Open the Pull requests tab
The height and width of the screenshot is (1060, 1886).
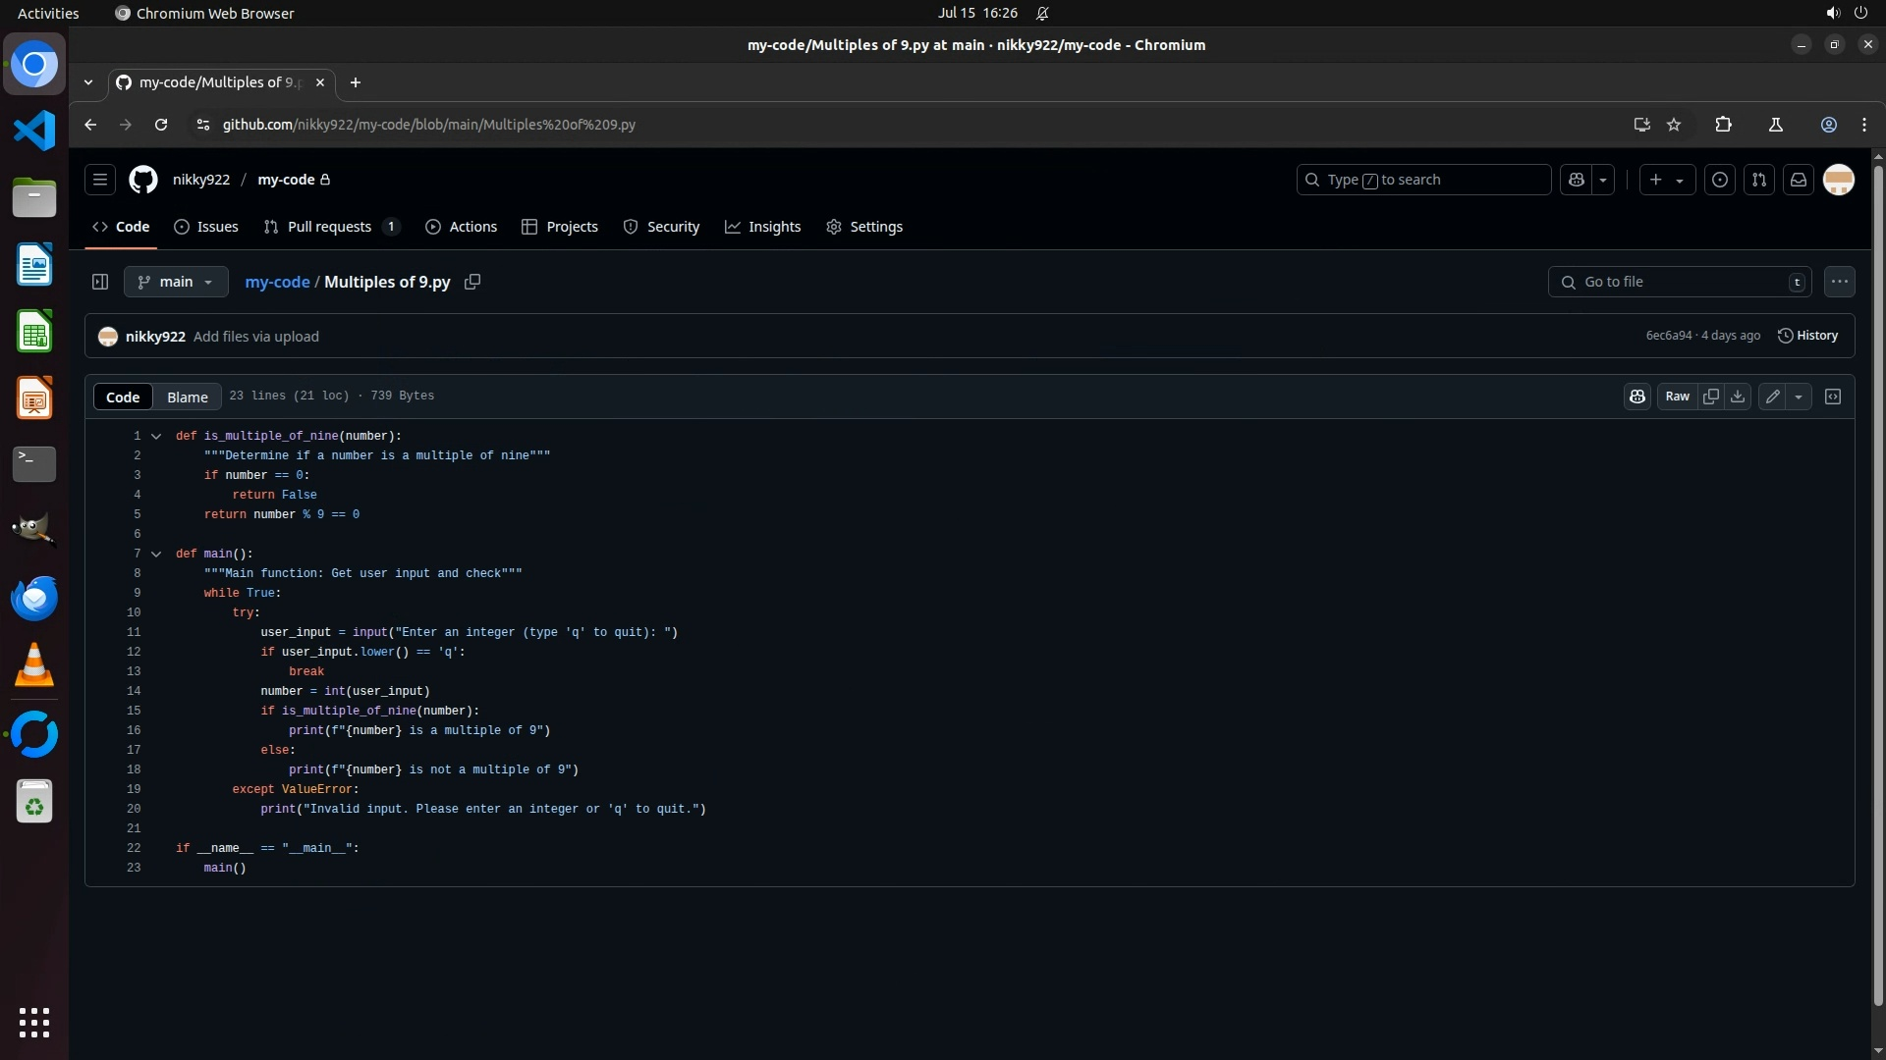[x=329, y=227]
